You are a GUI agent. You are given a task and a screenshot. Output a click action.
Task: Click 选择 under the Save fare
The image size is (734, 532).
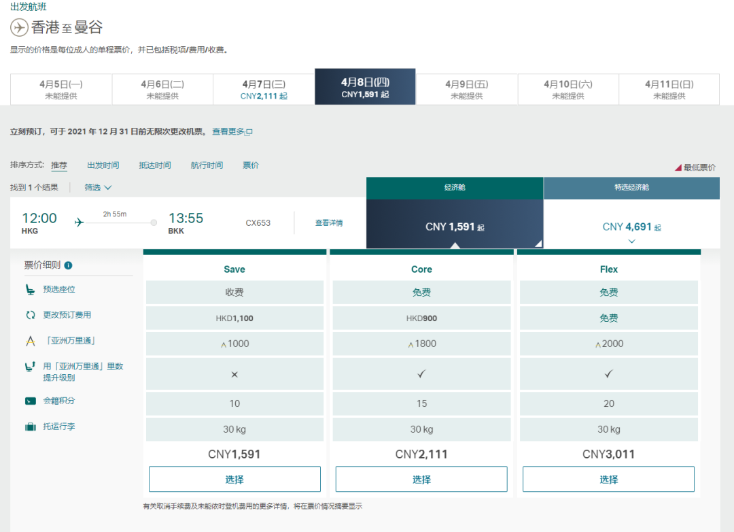click(234, 479)
